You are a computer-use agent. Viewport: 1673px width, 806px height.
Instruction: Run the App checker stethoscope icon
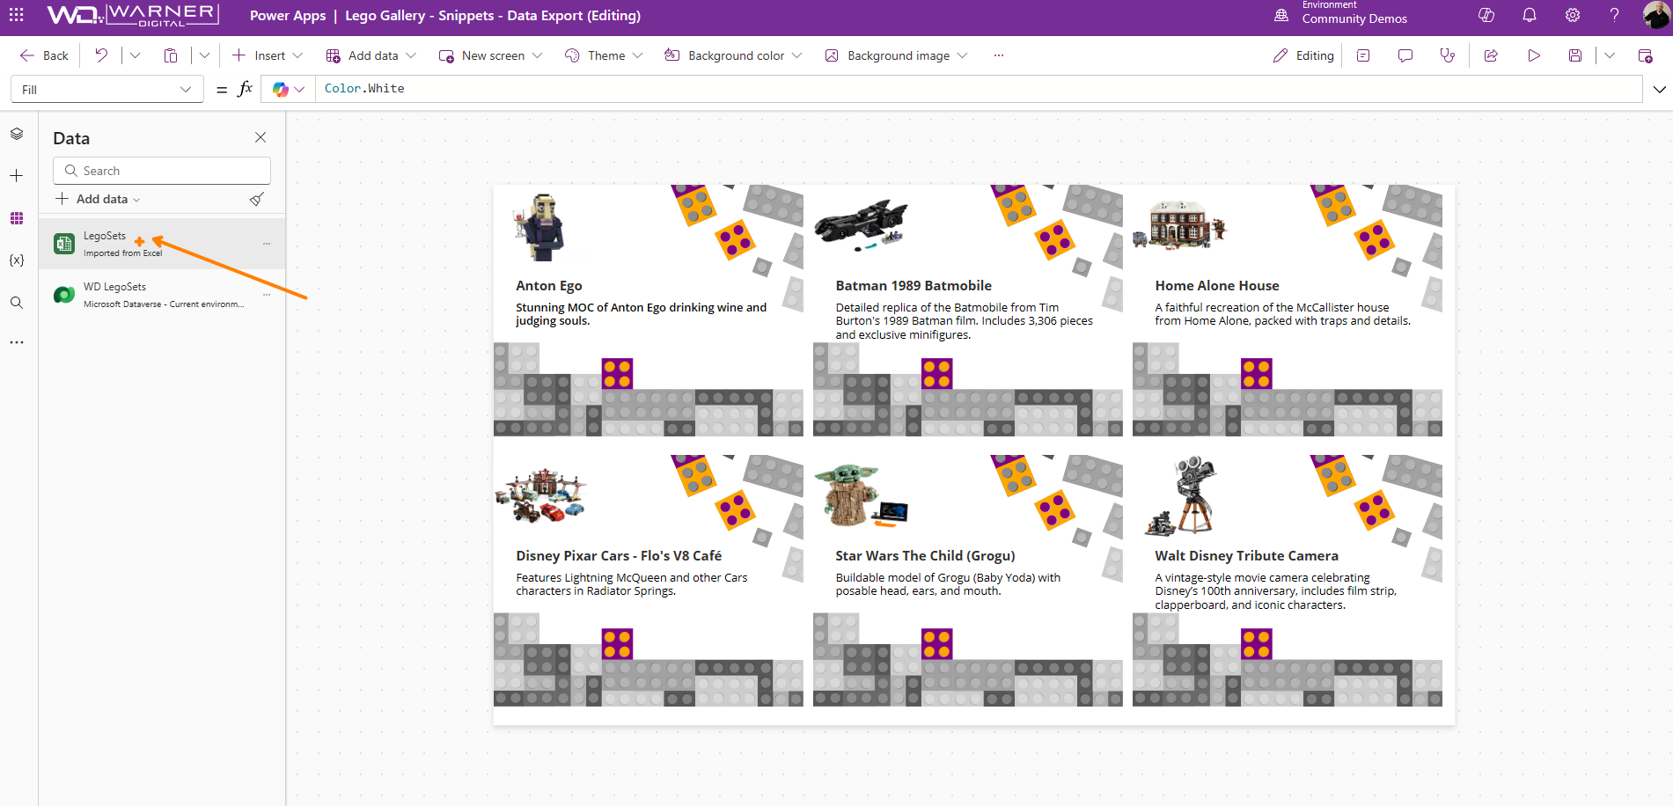pyautogui.click(x=1448, y=55)
